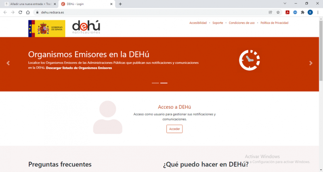The width and height of the screenshot is (323, 172).
Task: Select the first carousel indicator dash
Action: click(x=155, y=83)
